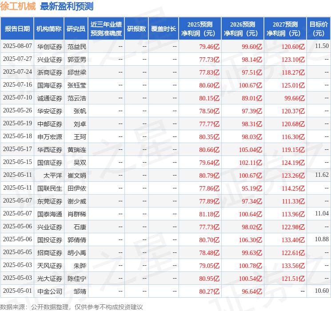Open the 中金公司 institution entry

(49, 291)
